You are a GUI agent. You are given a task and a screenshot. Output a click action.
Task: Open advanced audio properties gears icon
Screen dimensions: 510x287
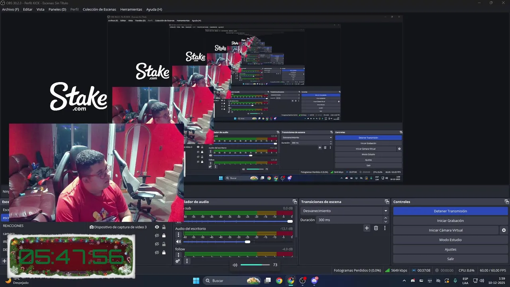pos(178,261)
